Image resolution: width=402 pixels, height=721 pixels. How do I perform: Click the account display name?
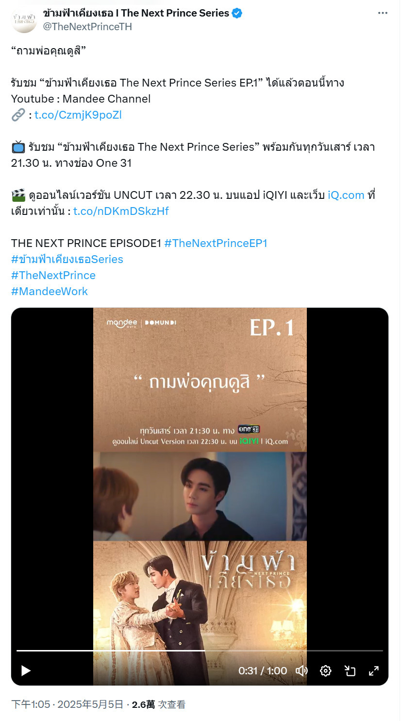point(136,13)
